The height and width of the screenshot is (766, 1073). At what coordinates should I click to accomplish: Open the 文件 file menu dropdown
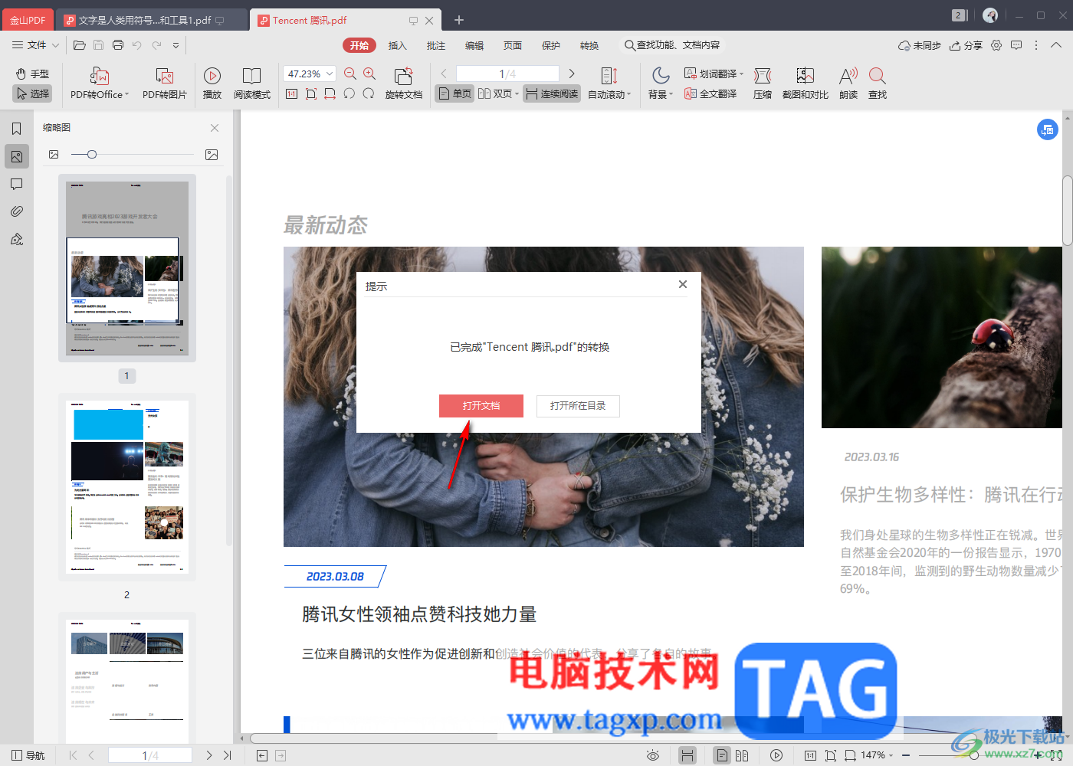point(35,45)
